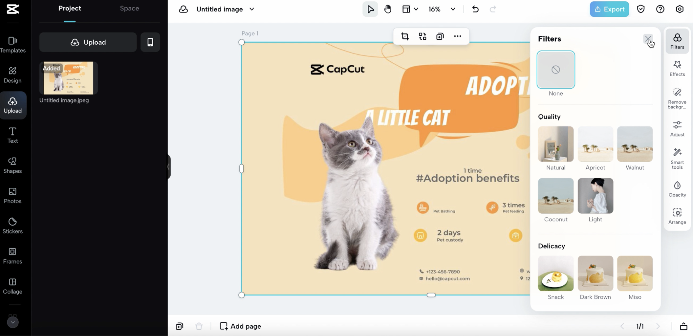Select the Hand tool
This screenshot has width=693, height=336.
click(x=387, y=9)
